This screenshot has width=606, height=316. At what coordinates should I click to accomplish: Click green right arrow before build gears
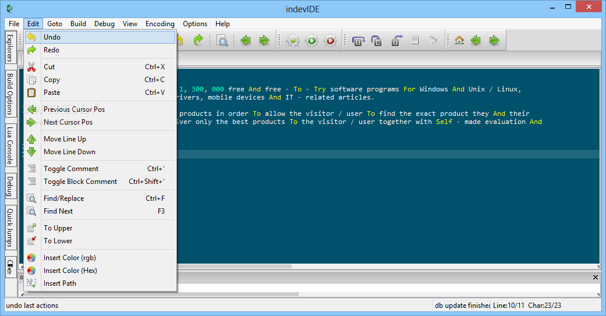tap(264, 40)
